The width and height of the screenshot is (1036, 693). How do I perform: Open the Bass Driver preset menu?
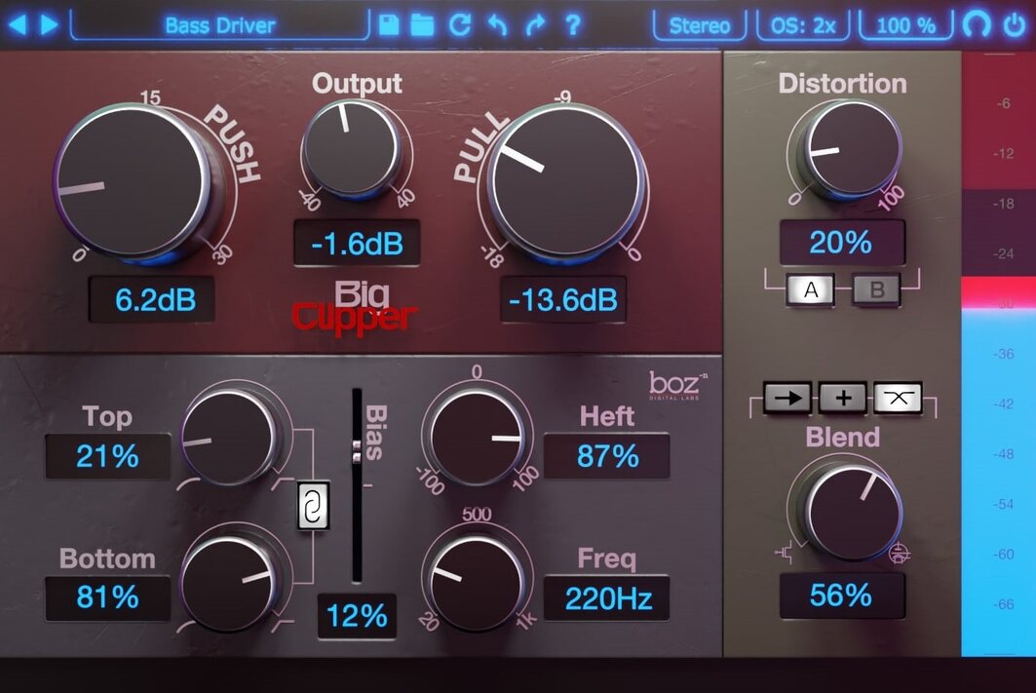[220, 25]
